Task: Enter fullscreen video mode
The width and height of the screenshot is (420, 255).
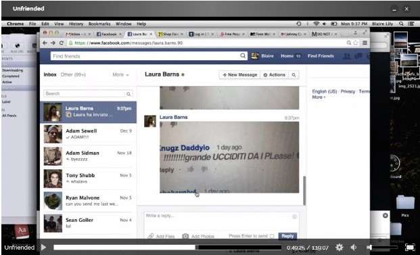Action: [410, 248]
